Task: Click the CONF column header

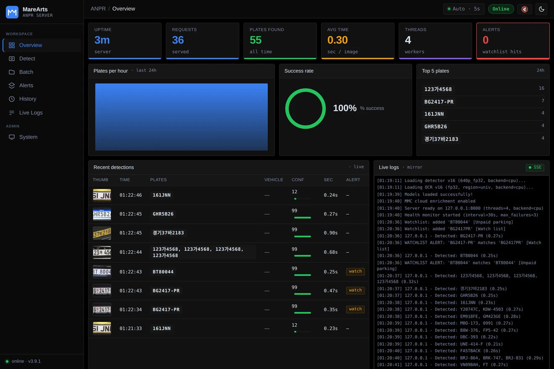Action: tap(298, 180)
